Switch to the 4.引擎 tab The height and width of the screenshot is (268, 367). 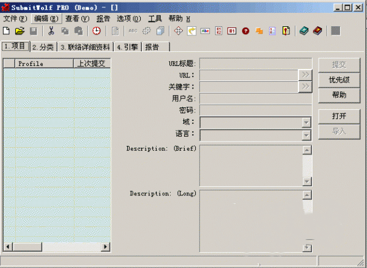coord(127,47)
